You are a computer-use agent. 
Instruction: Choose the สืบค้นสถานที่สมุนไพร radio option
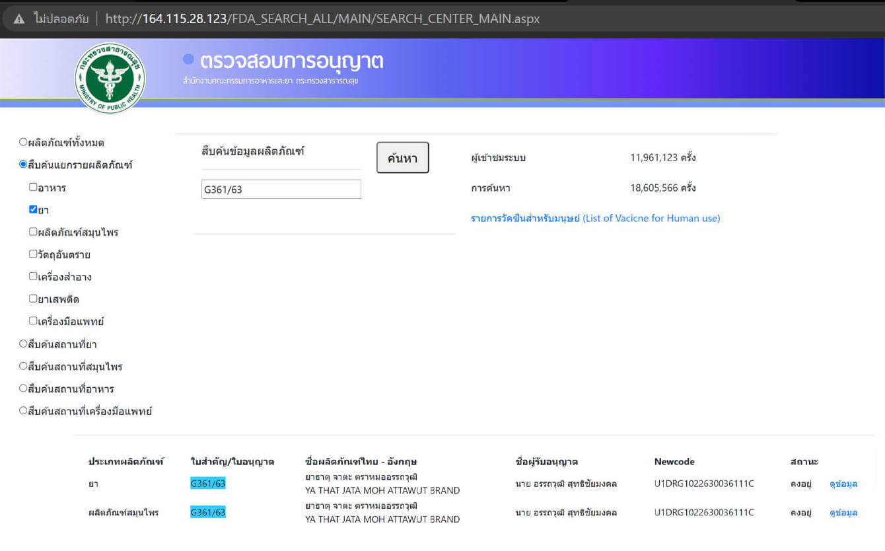[x=23, y=366]
